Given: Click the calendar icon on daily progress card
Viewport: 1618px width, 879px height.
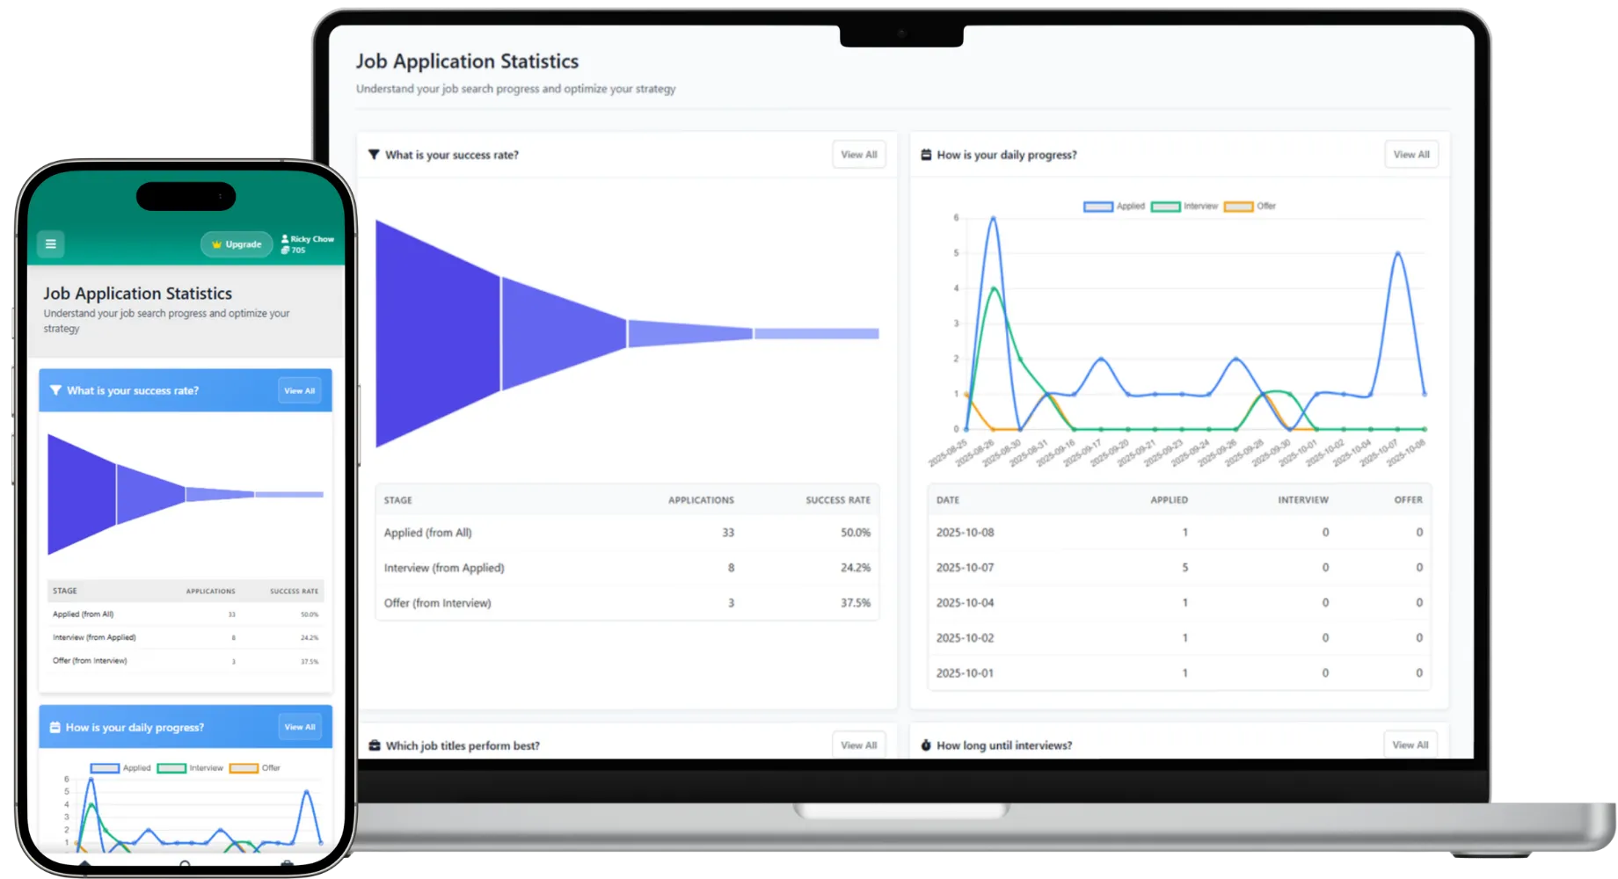Looking at the screenshot, I should coord(925,155).
